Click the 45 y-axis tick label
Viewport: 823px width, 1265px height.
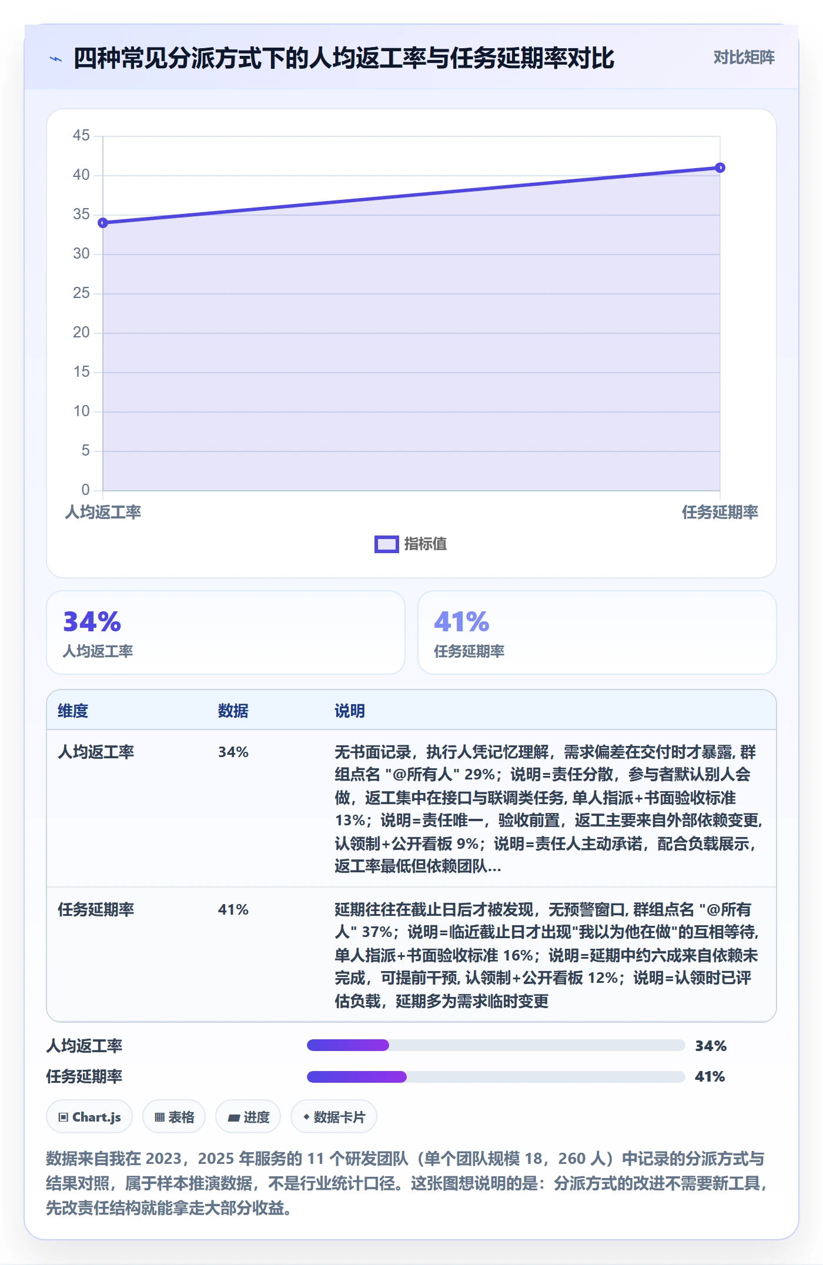pyautogui.click(x=81, y=136)
